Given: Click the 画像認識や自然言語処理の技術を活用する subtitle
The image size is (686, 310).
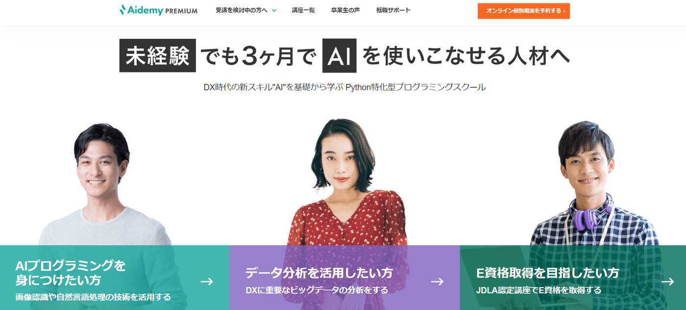Looking at the screenshot, I should point(93,297).
